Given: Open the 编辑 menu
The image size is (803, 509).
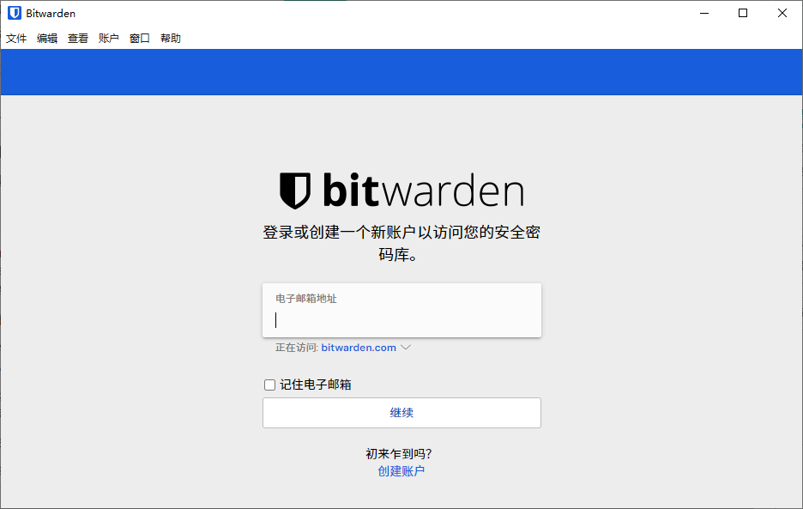Looking at the screenshot, I should (x=47, y=39).
